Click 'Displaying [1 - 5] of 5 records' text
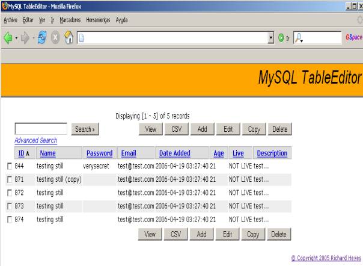Screen dimensions: 363x266 coord(153,116)
